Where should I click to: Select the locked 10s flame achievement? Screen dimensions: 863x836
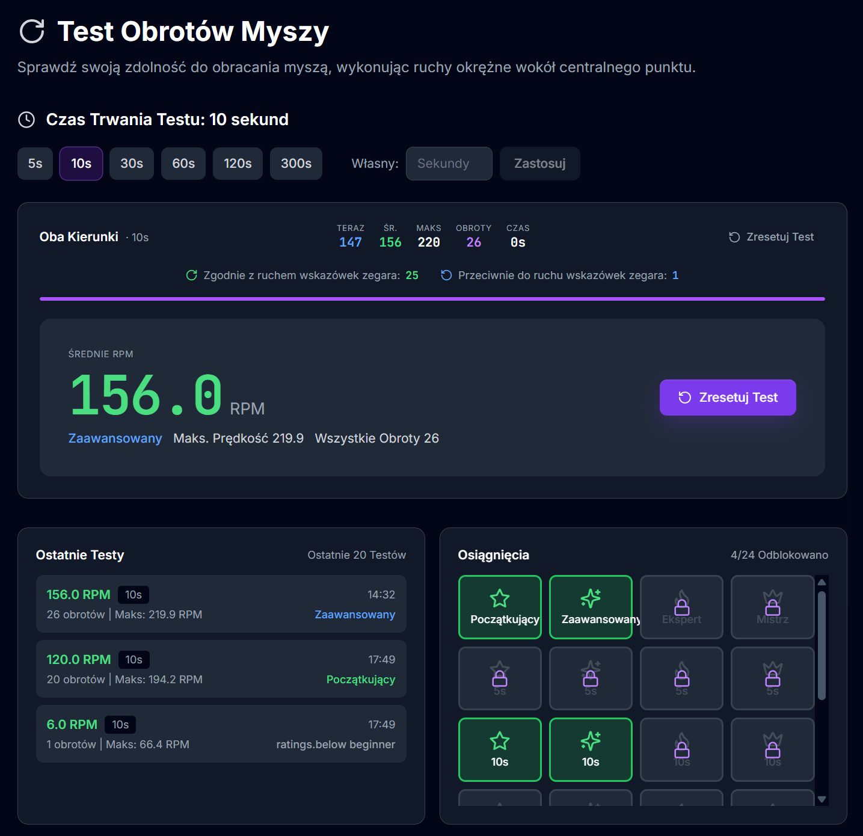pyautogui.click(x=681, y=749)
